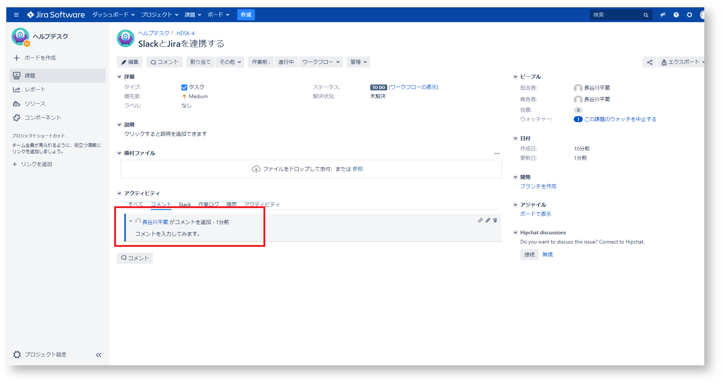This screenshot has height=383, width=722.
Task: Click the ボードで表示 link
Action: pos(536,214)
